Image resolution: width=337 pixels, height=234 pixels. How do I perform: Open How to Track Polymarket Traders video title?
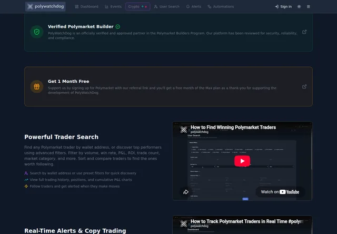[x=247, y=221]
